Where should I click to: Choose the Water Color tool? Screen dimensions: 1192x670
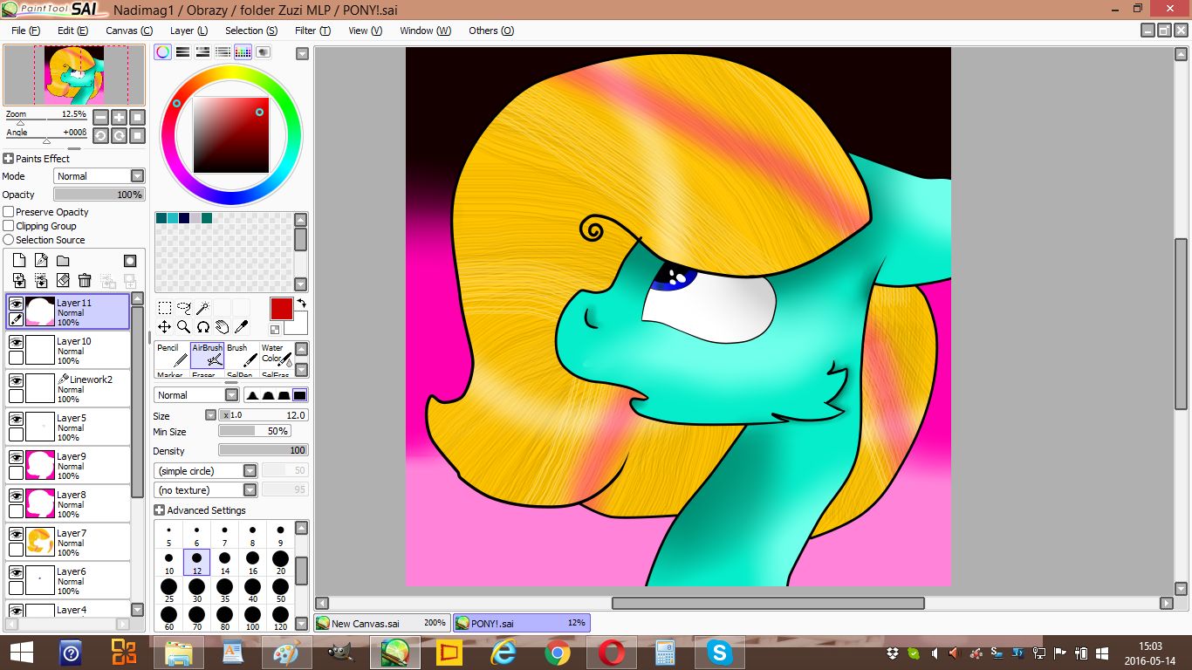tap(277, 355)
